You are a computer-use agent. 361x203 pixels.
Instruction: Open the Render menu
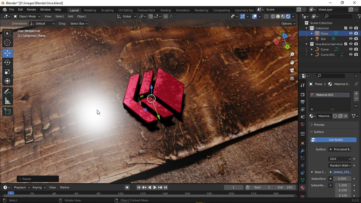[31, 10]
